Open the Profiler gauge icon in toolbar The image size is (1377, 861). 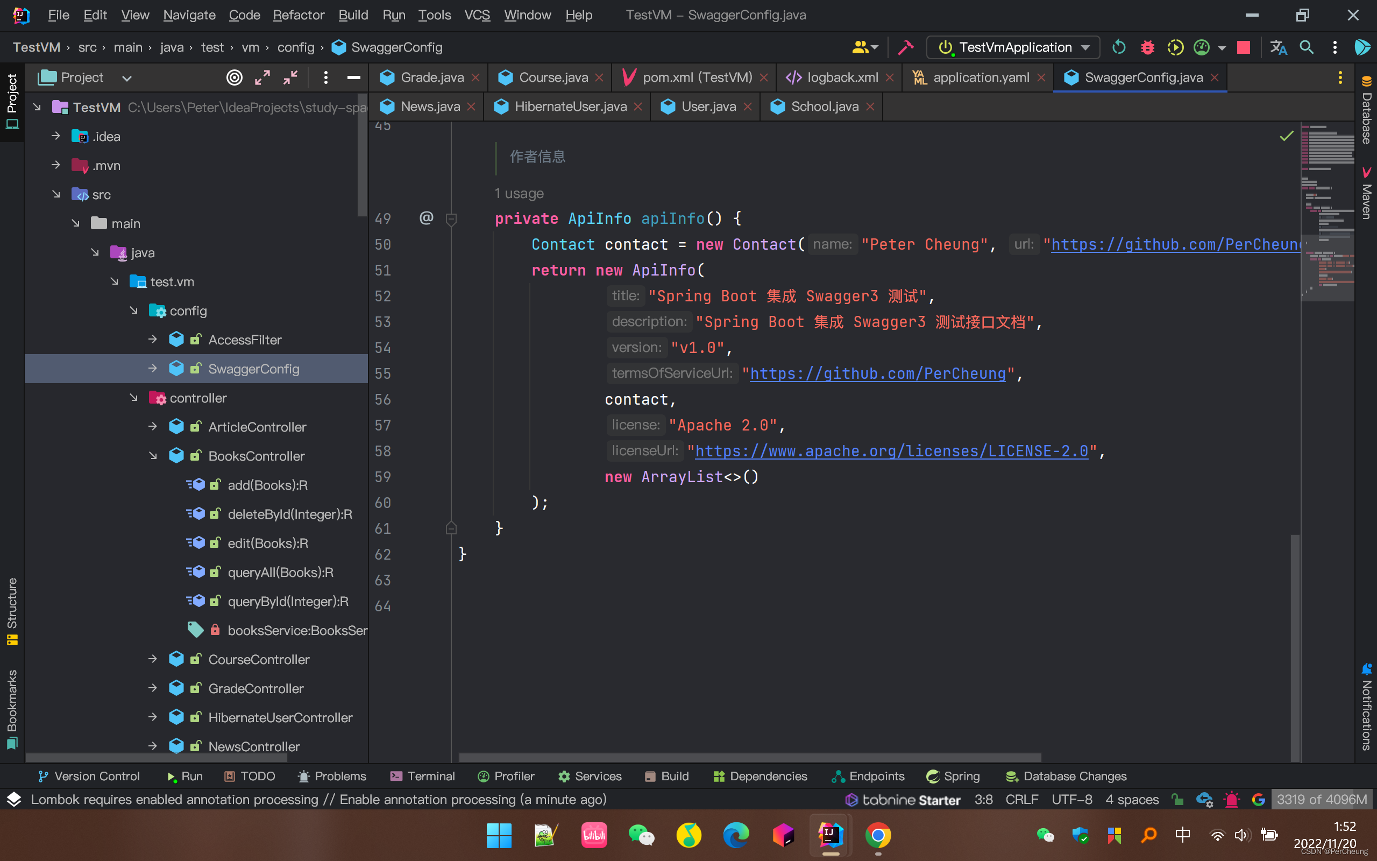pyautogui.click(x=1201, y=47)
